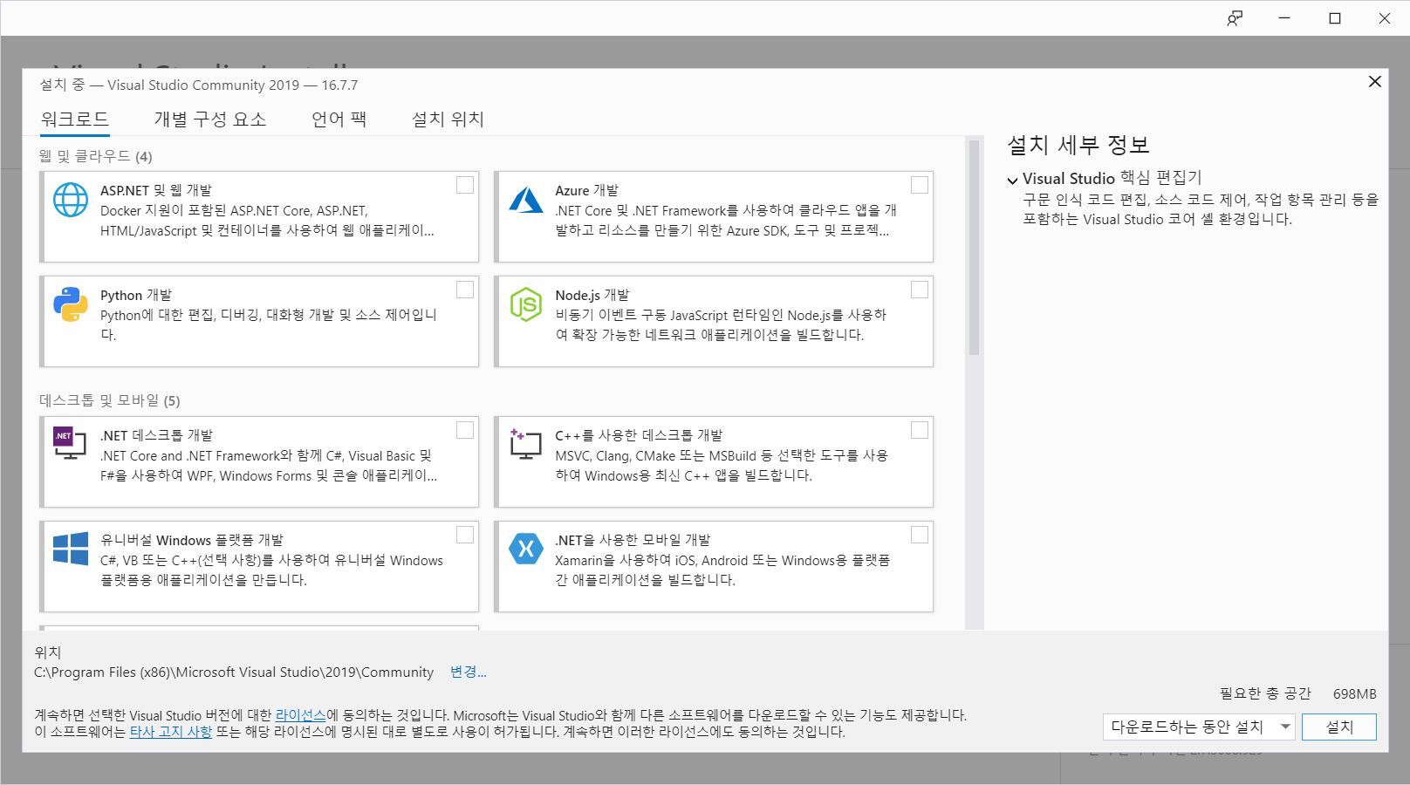Click the Python 개발 card title

point(136,295)
